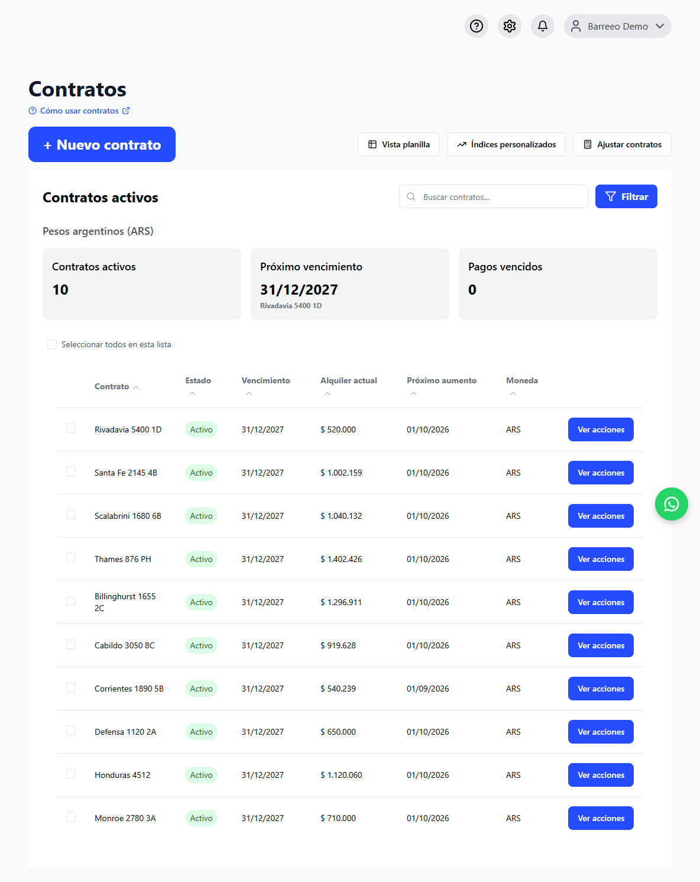Screen dimensions: 700x882
Task: Click Cómo usar contratos help link
Action: pyautogui.click(x=79, y=111)
